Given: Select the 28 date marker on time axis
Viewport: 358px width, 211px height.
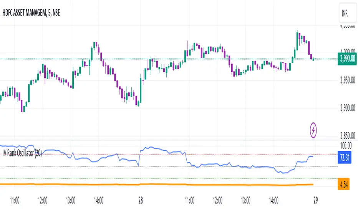Looking at the screenshot, I should (x=141, y=200).
